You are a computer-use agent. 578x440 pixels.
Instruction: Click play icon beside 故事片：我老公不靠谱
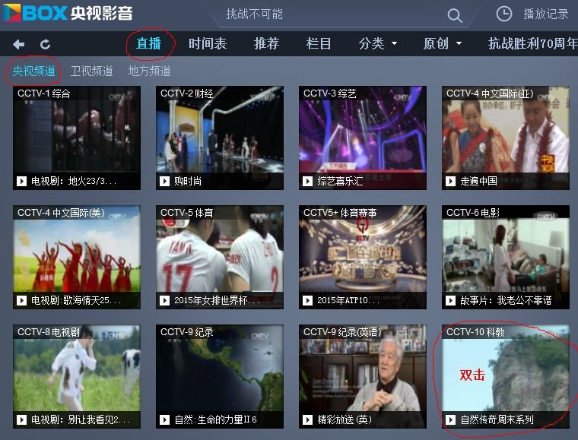pyautogui.click(x=450, y=300)
